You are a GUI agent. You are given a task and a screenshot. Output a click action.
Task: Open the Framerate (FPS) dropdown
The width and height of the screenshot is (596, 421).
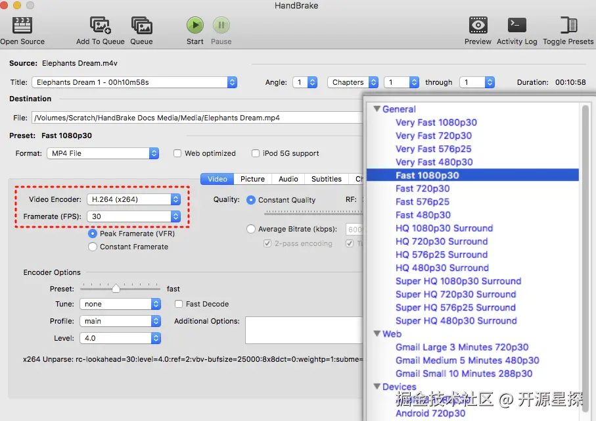coord(134,216)
